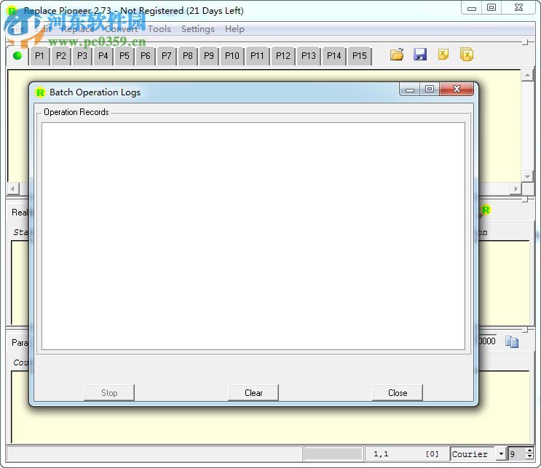Minimize the Replace Pioneer main window
The height and width of the screenshot is (468, 541).
click(472, 7)
